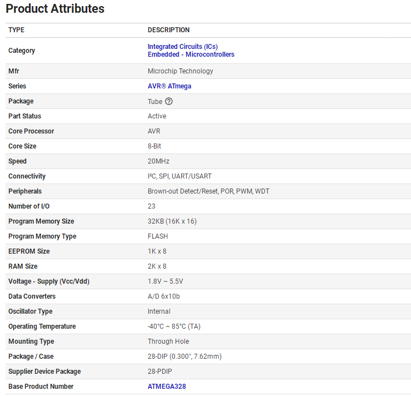This screenshot has height=396, width=411.
Task: Select the FLASH program memory type value
Action: click(158, 236)
